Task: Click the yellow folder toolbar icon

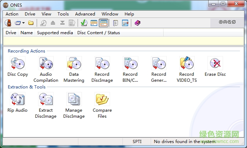Action: tap(31, 23)
